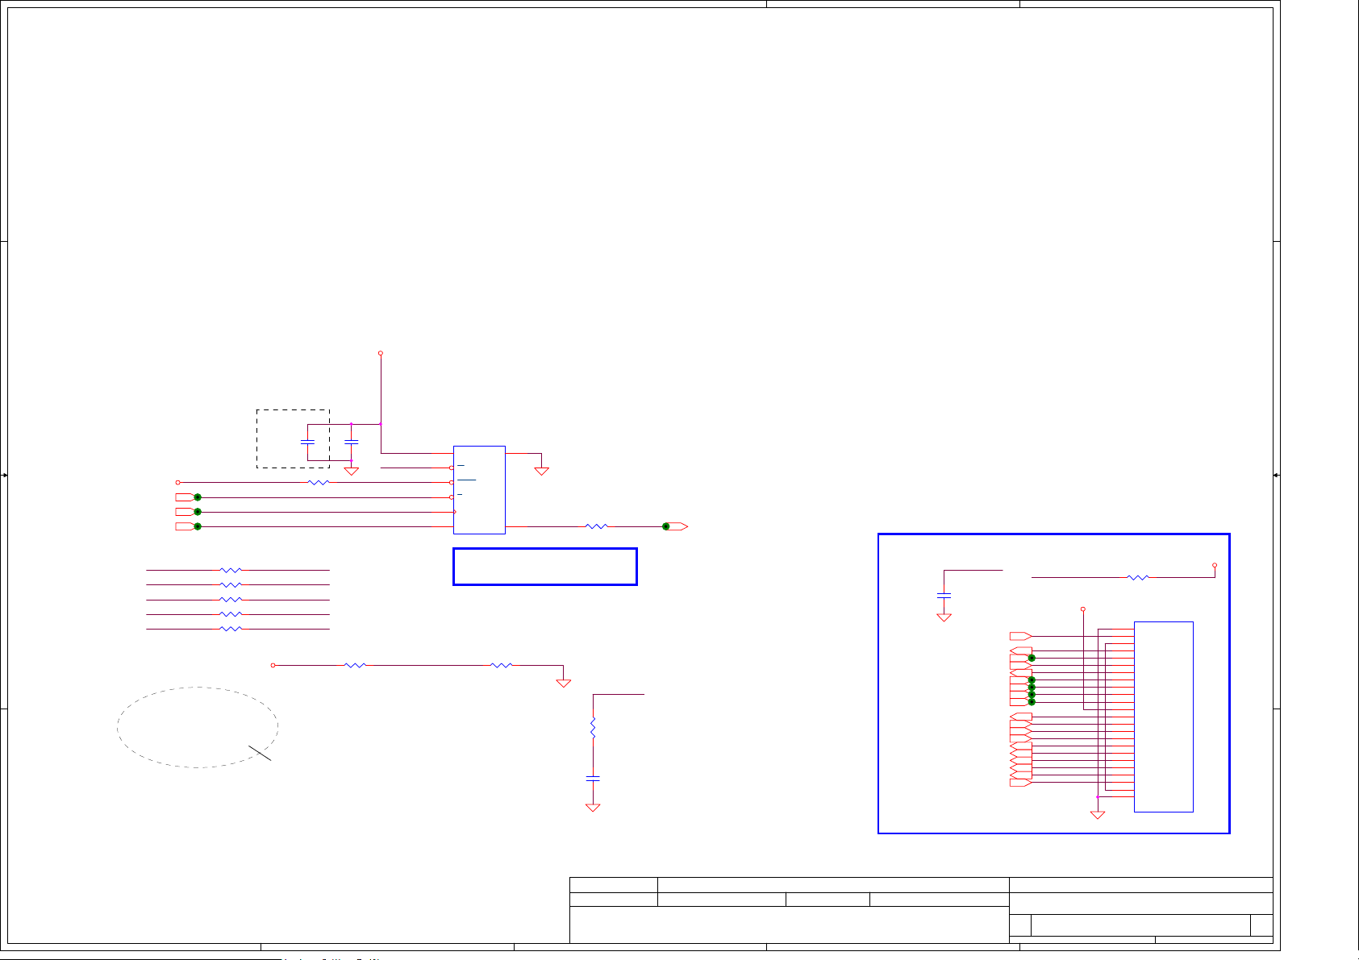Select the bottom input port of three left of the IC
1359x960 pixels.
185,526
